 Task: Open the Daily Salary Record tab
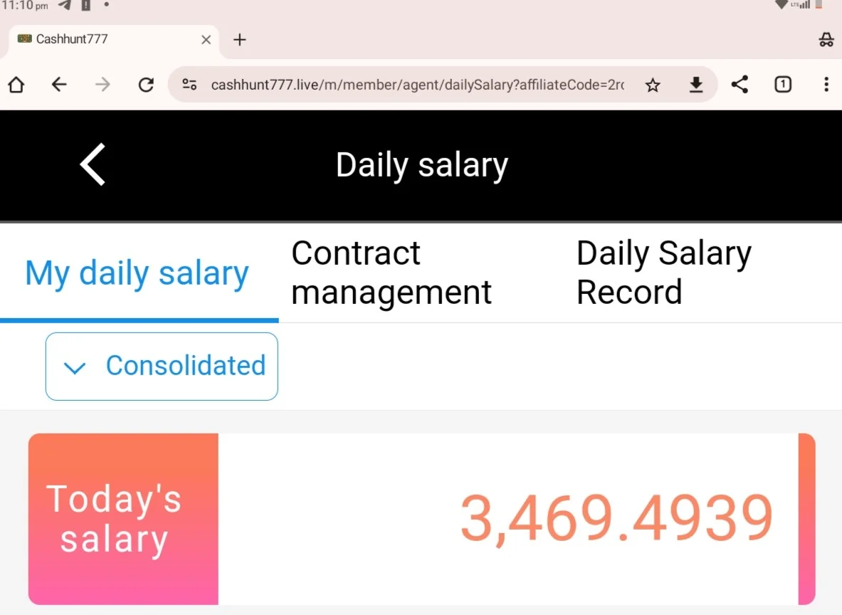(664, 273)
